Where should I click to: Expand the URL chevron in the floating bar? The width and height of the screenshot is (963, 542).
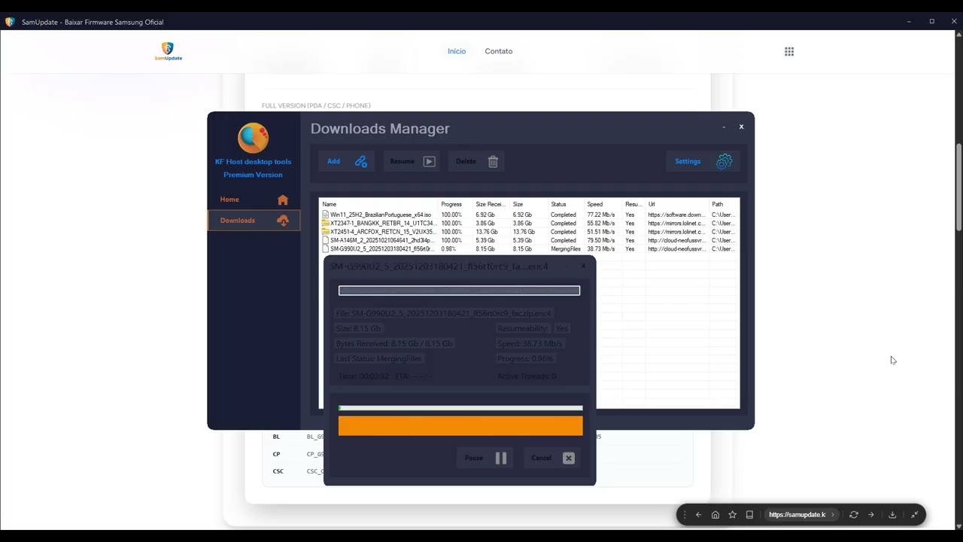pos(832,515)
